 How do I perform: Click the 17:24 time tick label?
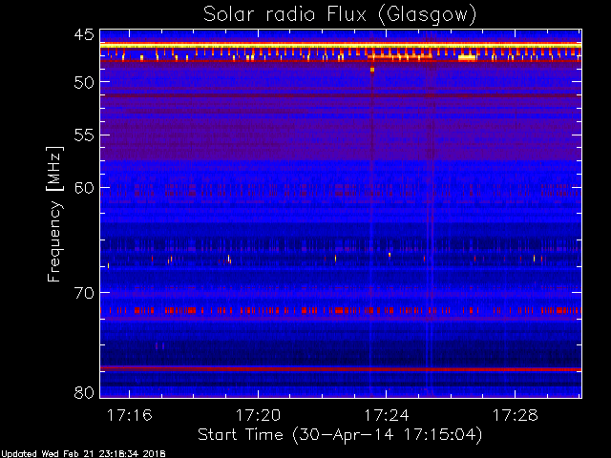(x=386, y=415)
